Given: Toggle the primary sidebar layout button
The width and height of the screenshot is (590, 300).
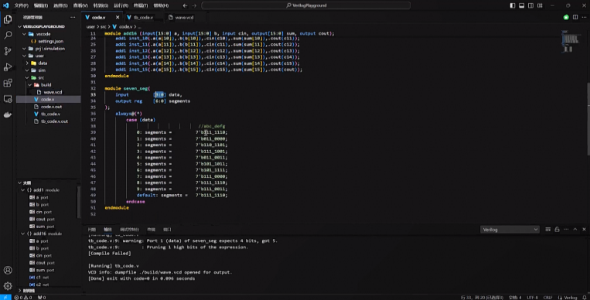Looking at the screenshot, I should click(x=513, y=5).
